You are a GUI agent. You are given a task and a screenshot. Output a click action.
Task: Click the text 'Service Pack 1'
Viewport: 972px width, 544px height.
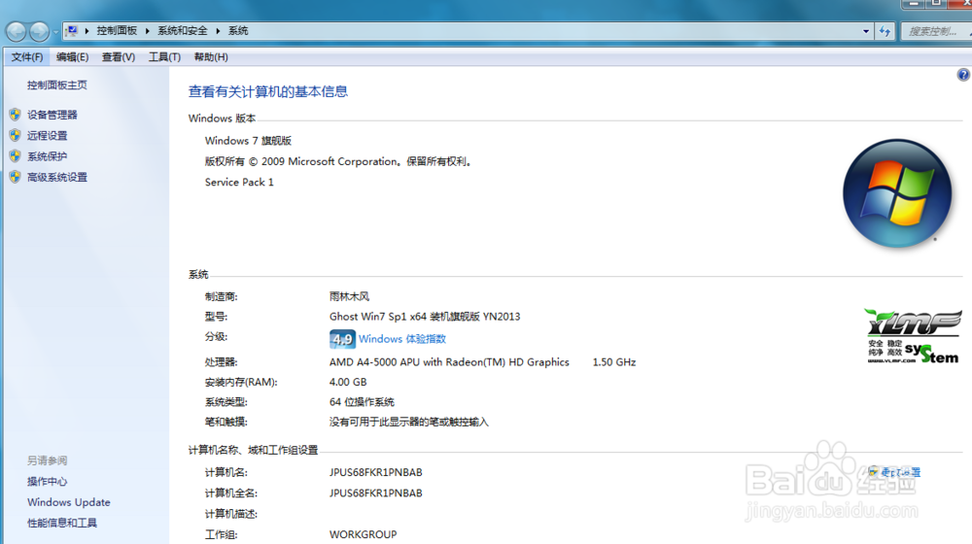coord(239,183)
